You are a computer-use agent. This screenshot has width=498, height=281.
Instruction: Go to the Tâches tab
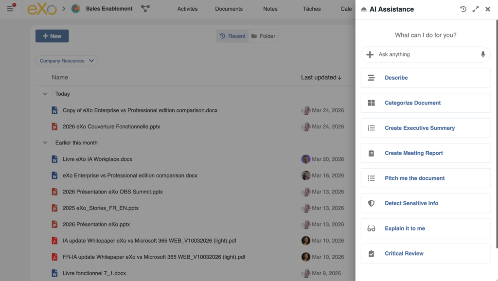point(312,9)
